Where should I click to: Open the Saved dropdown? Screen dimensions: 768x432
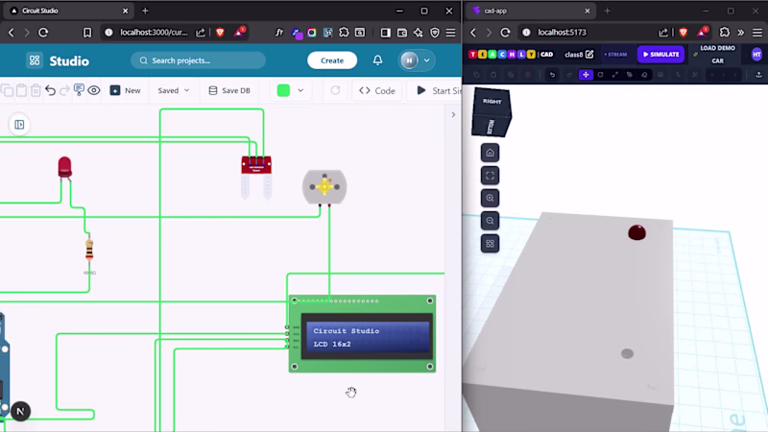(174, 90)
